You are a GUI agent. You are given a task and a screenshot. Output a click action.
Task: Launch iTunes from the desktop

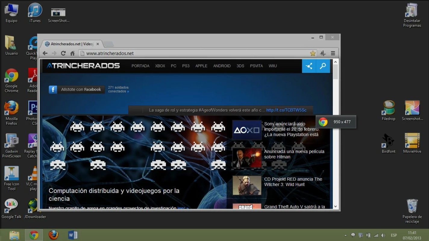[x=35, y=13]
